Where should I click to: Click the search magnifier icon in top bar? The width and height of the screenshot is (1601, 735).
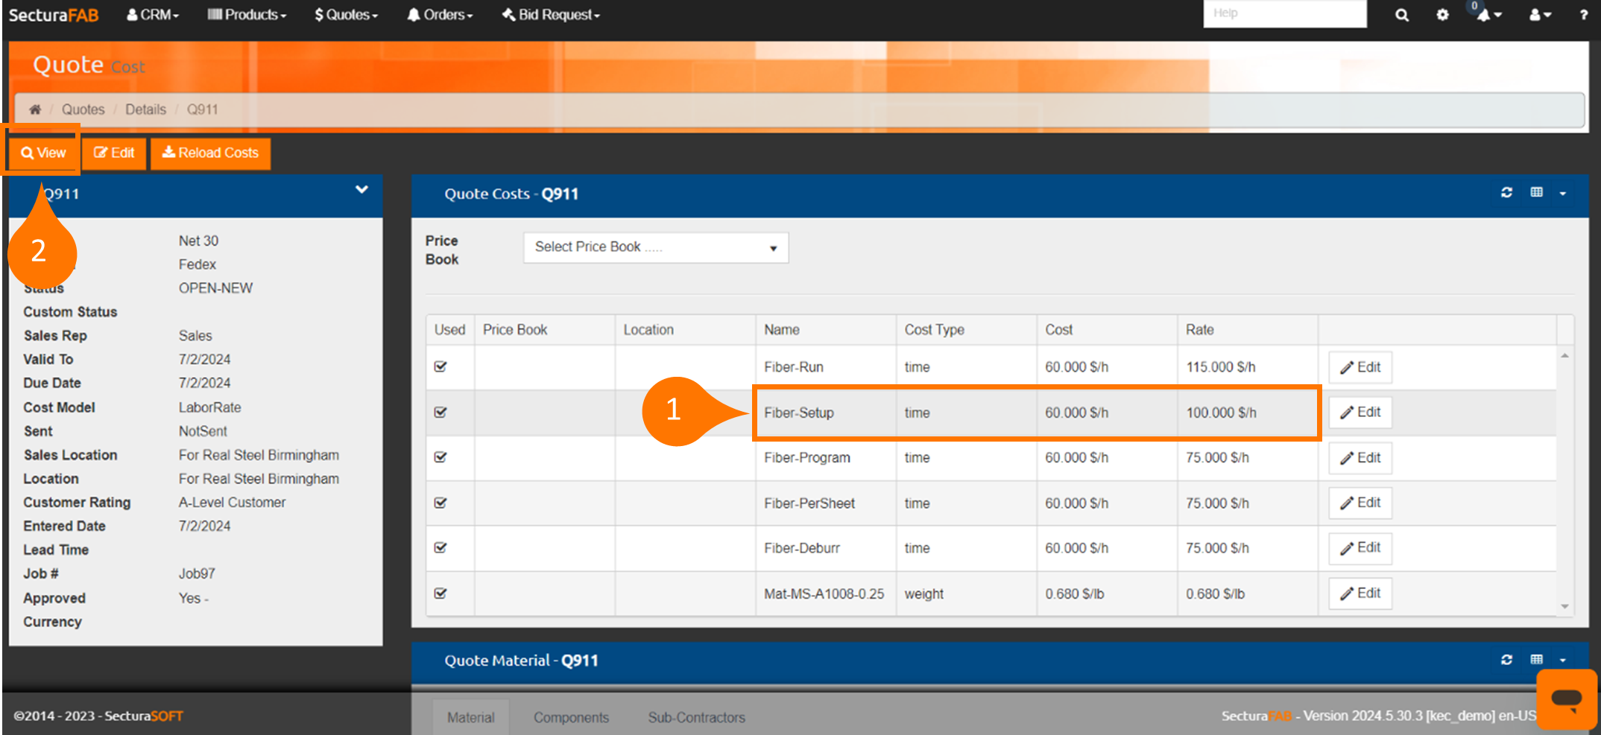(x=1401, y=15)
